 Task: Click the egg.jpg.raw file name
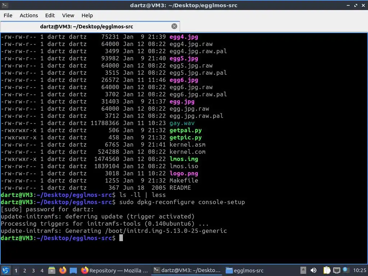[x=189, y=109]
